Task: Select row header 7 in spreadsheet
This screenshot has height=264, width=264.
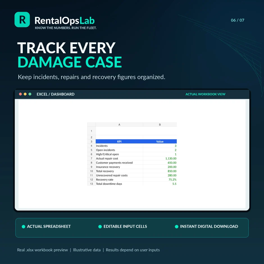Action: pos(92,158)
